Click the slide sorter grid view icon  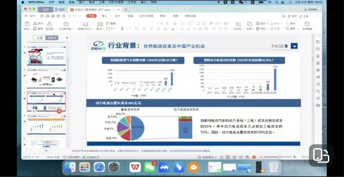pyautogui.click(x=234, y=157)
